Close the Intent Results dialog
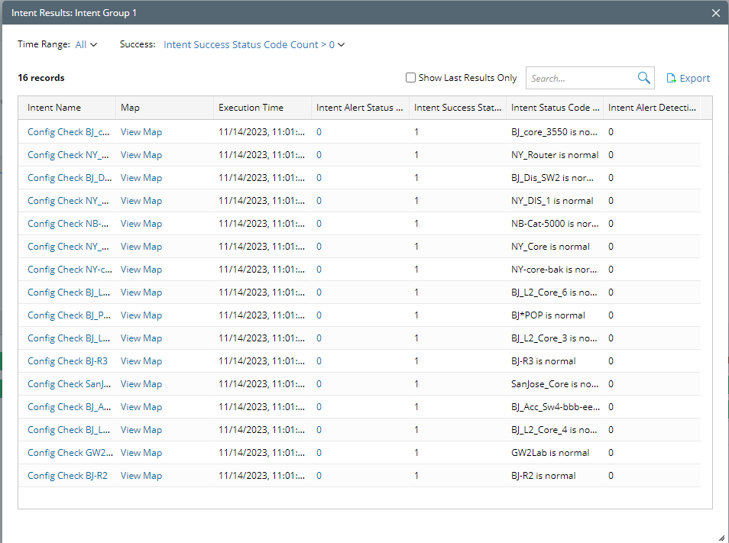729x543 pixels. click(716, 13)
